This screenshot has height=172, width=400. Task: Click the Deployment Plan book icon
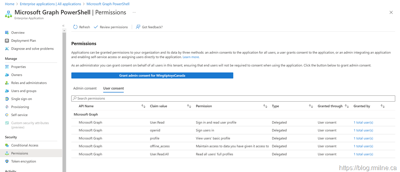pyautogui.click(x=7, y=41)
